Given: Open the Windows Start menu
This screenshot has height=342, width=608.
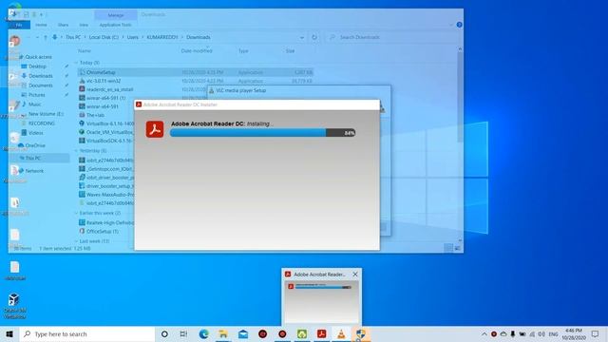Looking at the screenshot, I should click(9, 333).
